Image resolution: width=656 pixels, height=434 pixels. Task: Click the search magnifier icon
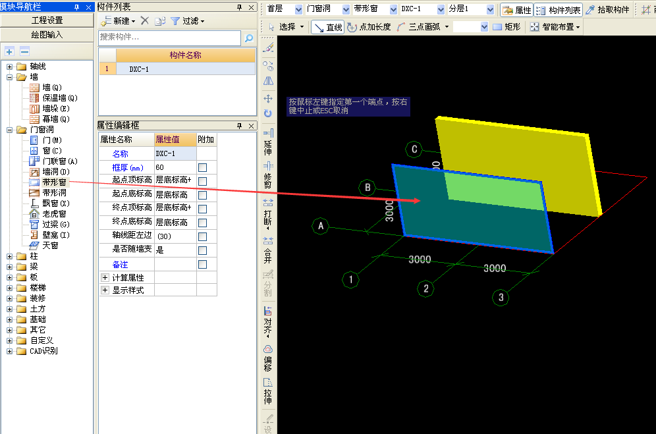pyautogui.click(x=249, y=38)
